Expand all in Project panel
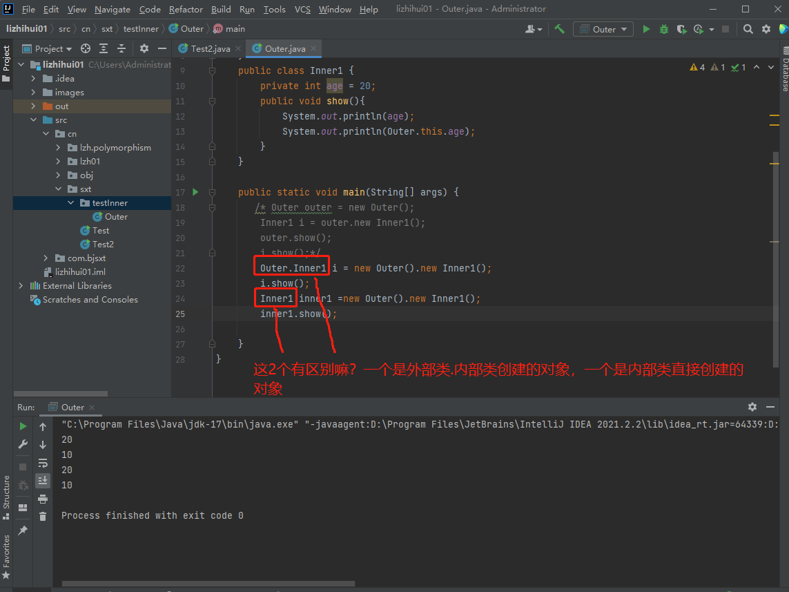 103,48
